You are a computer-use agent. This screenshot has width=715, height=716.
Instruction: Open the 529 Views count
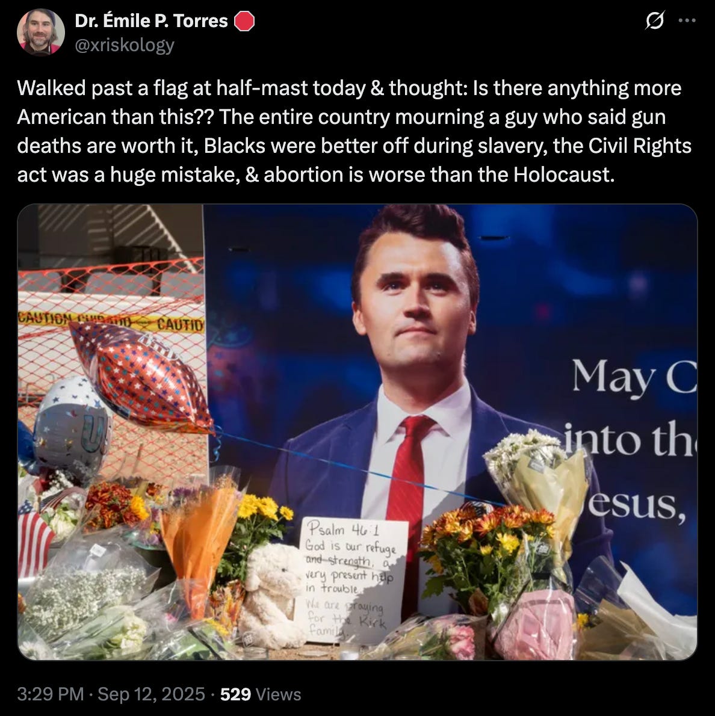(261, 694)
